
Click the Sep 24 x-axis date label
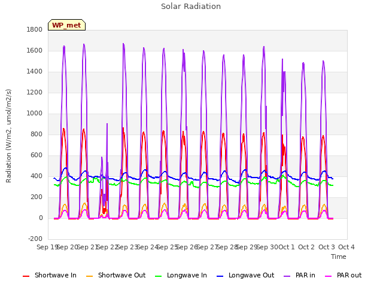pyautogui.click(x=147, y=247)
